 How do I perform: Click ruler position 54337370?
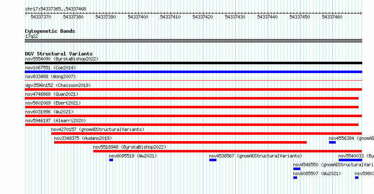pyautogui.click(x=41, y=17)
